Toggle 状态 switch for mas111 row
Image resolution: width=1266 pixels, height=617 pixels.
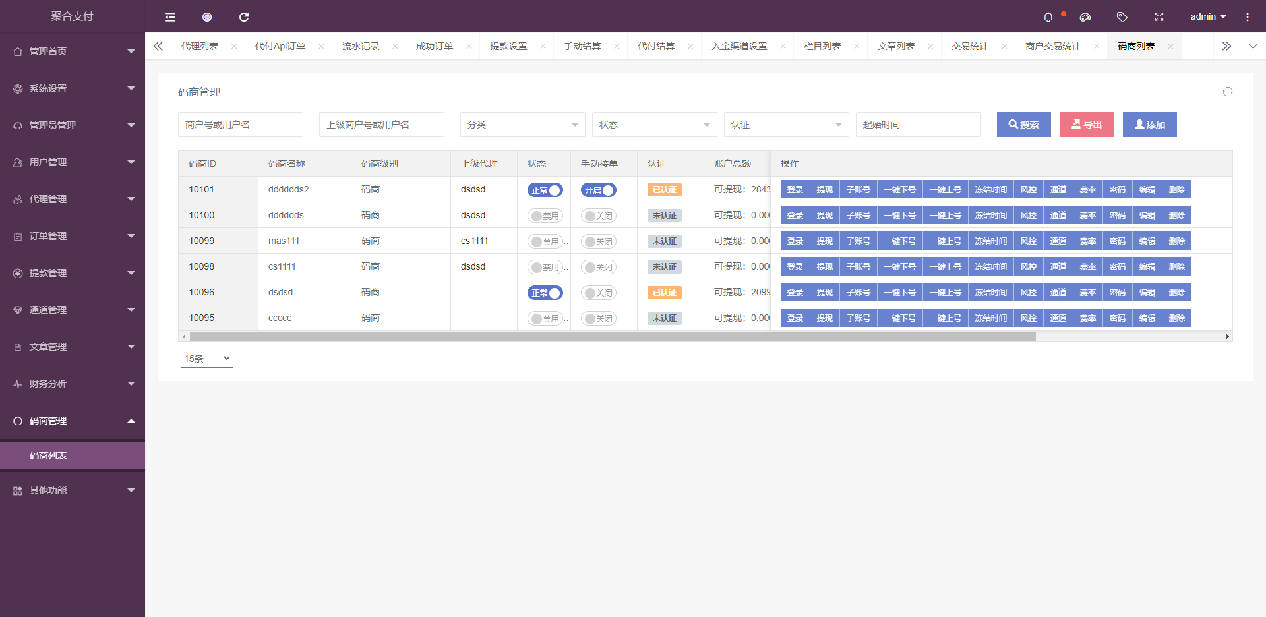pos(545,241)
